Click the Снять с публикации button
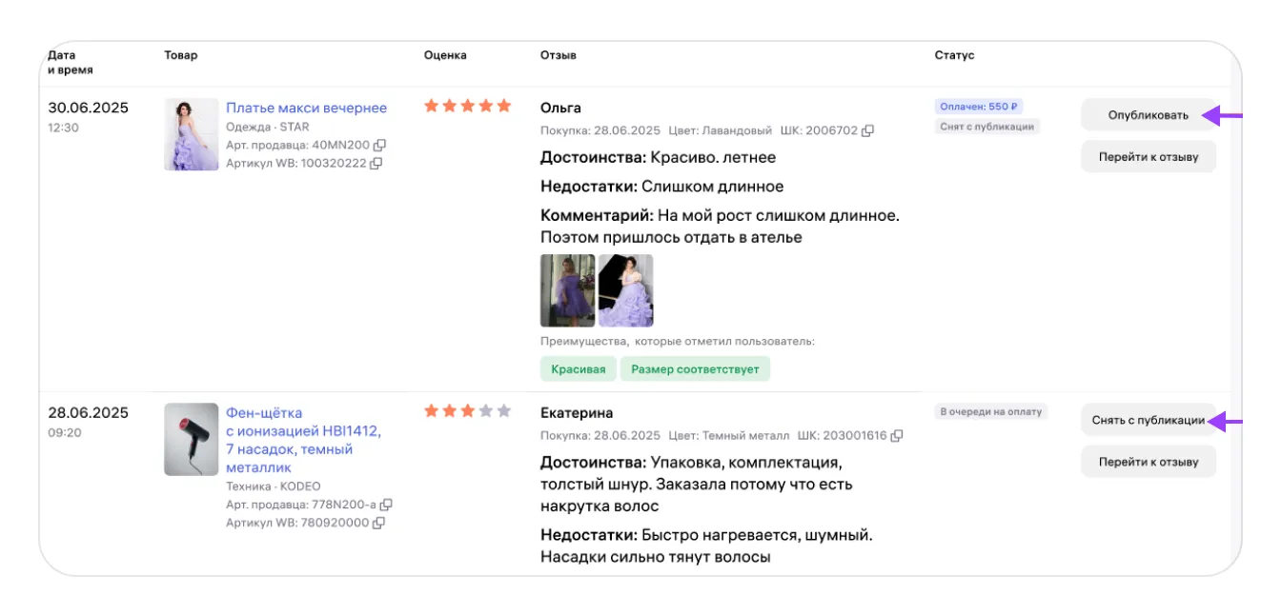Image resolution: width=1281 pixels, height=615 pixels. coord(1148,421)
